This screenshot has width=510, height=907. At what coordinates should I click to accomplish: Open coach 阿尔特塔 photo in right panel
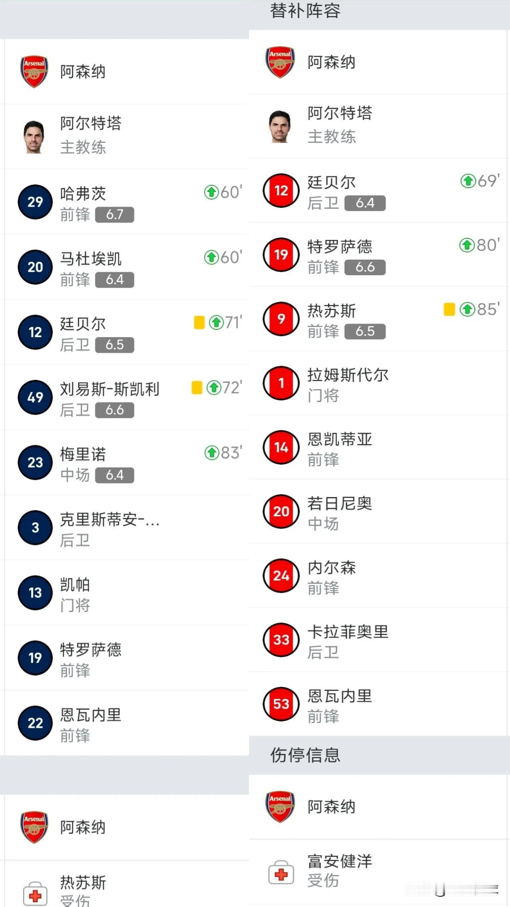(x=280, y=127)
